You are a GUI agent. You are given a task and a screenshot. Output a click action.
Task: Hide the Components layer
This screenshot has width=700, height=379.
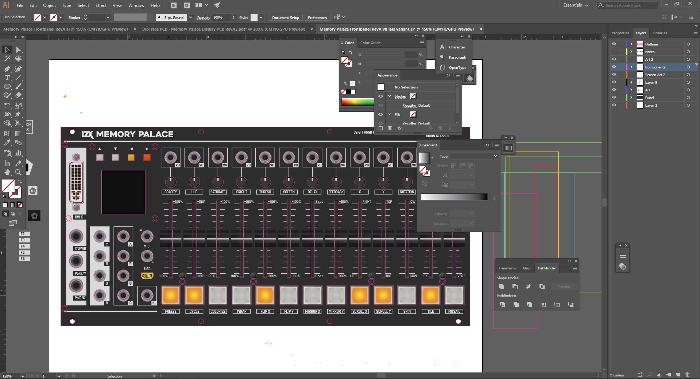point(614,67)
